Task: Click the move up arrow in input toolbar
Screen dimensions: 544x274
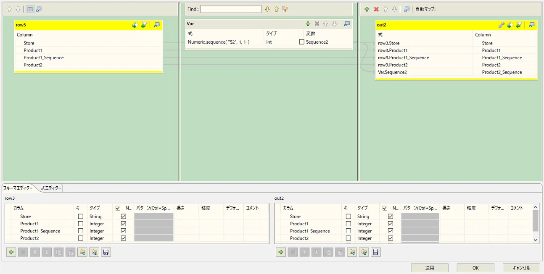Action: pyautogui.click(x=9, y=9)
